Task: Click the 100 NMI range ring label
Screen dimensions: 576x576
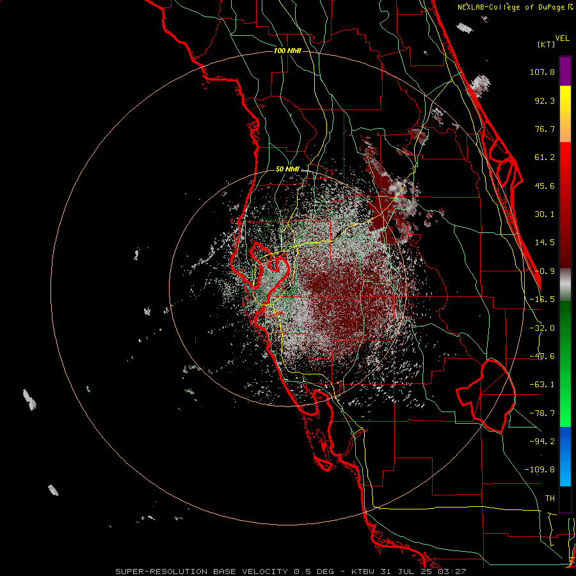Action: click(x=287, y=51)
